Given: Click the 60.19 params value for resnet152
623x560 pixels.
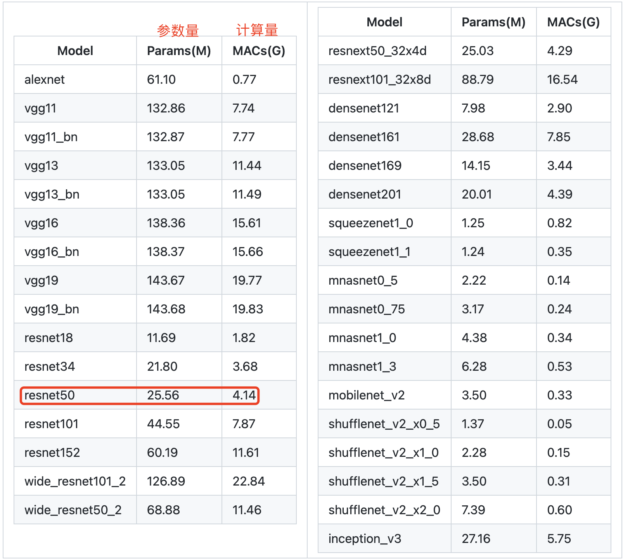Looking at the screenshot, I should 162,453.
